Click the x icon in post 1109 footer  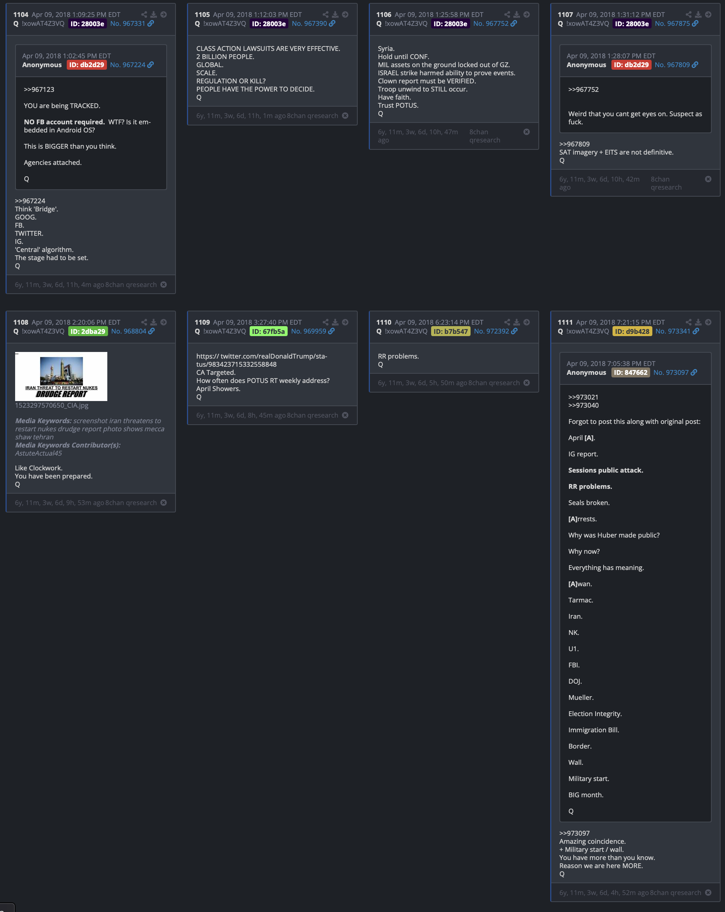click(x=346, y=415)
